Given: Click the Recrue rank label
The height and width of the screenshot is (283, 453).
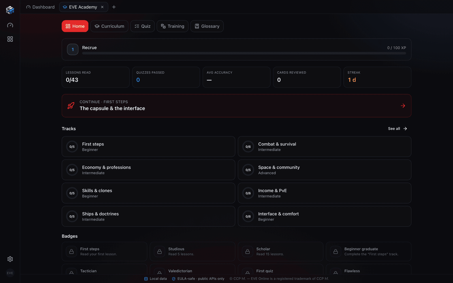Looking at the screenshot, I should 89,48.
